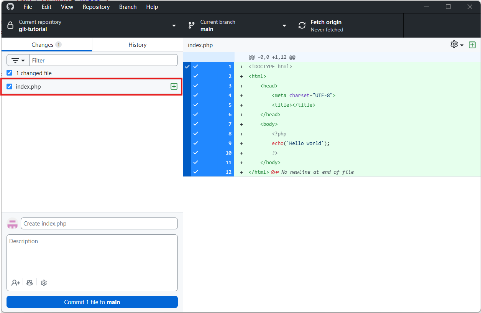Click the Copilot generate commit message icon
This screenshot has width=481, height=313.
pos(30,283)
